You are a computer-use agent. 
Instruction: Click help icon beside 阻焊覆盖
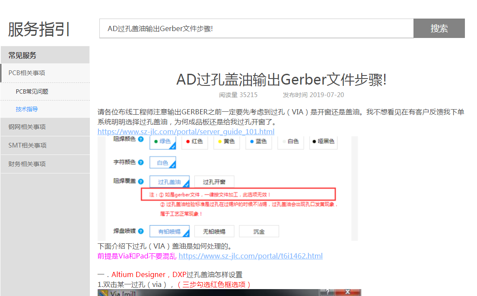point(141,182)
